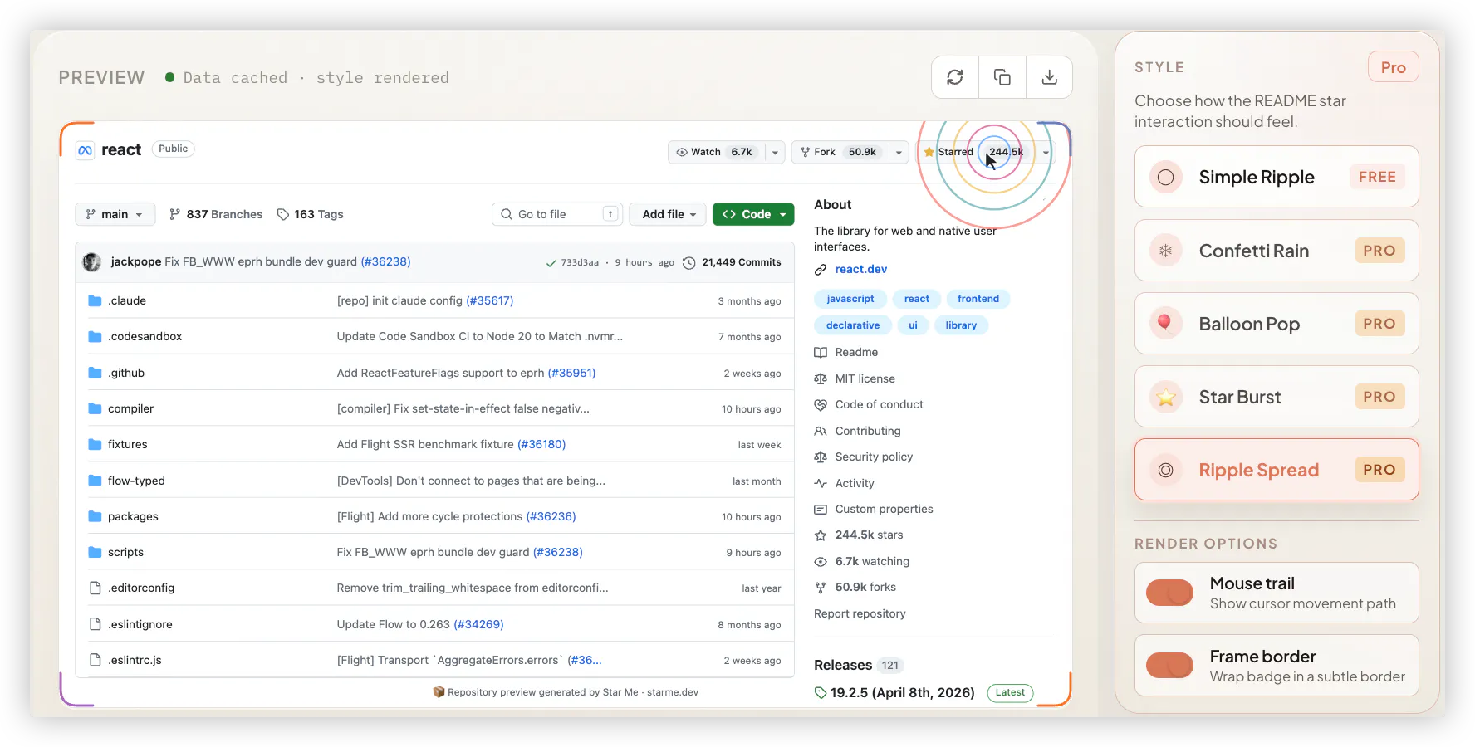The image size is (1475, 747).
Task: Open the Code of conduct link
Action: (880, 404)
